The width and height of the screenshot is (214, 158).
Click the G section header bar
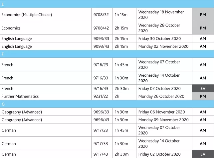107,104
